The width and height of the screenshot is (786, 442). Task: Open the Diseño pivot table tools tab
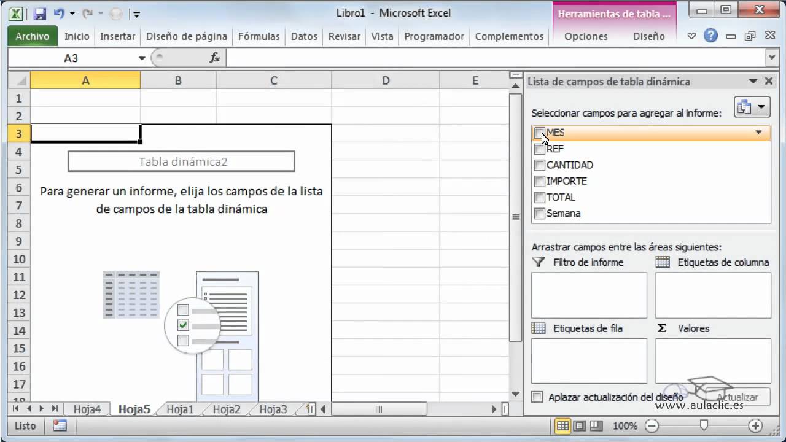tap(649, 36)
